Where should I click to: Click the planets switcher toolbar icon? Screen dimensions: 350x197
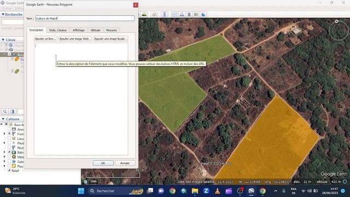click(154, 15)
